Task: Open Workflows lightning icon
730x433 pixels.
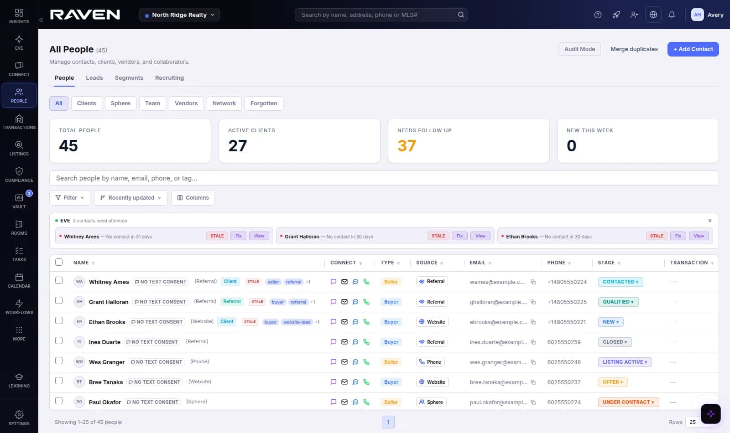Action: [x=19, y=307]
